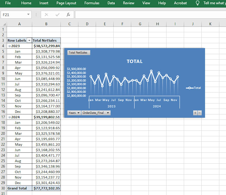Click the chart expand plus button
The height and width of the screenshot is (195, 226).
[195, 113]
